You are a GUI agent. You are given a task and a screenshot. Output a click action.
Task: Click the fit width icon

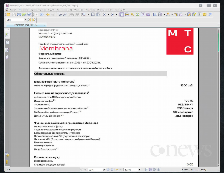pyautogui.click(x=98, y=15)
